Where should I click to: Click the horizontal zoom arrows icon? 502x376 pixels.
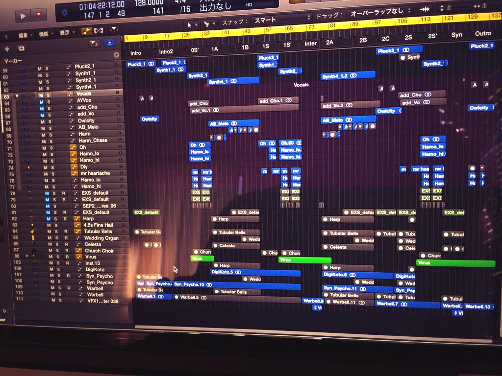[x=477, y=6]
